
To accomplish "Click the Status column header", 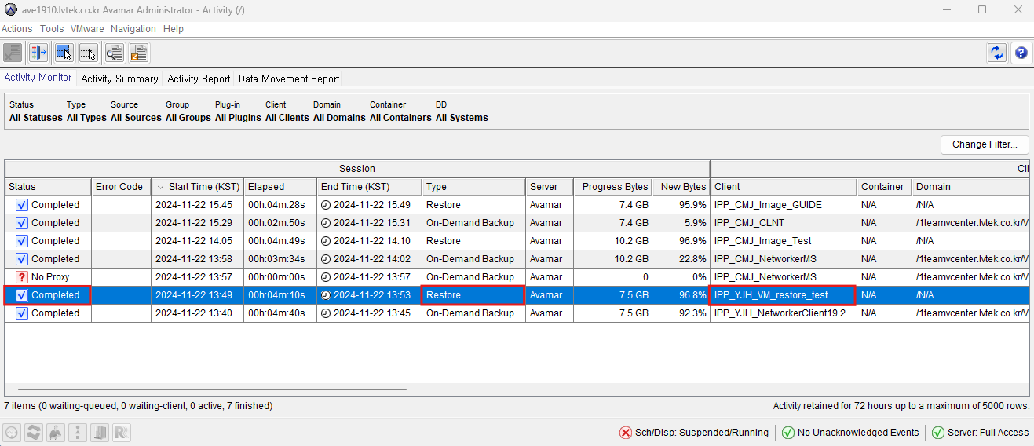I will point(48,187).
